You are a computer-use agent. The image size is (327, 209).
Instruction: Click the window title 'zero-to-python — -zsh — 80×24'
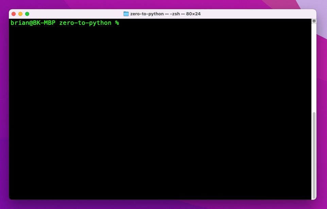[x=166, y=14]
